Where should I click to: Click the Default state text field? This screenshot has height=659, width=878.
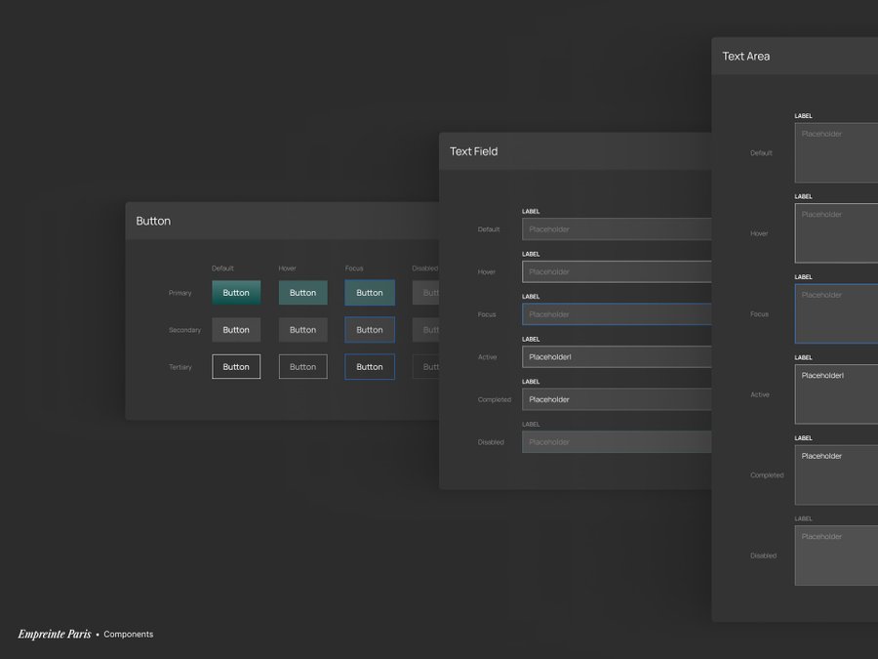click(x=617, y=229)
